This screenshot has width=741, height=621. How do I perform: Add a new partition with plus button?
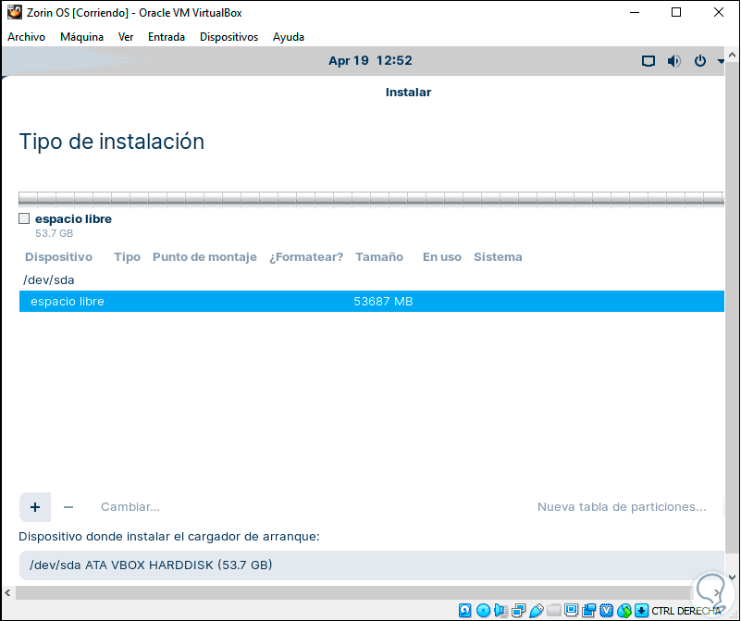click(35, 507)
